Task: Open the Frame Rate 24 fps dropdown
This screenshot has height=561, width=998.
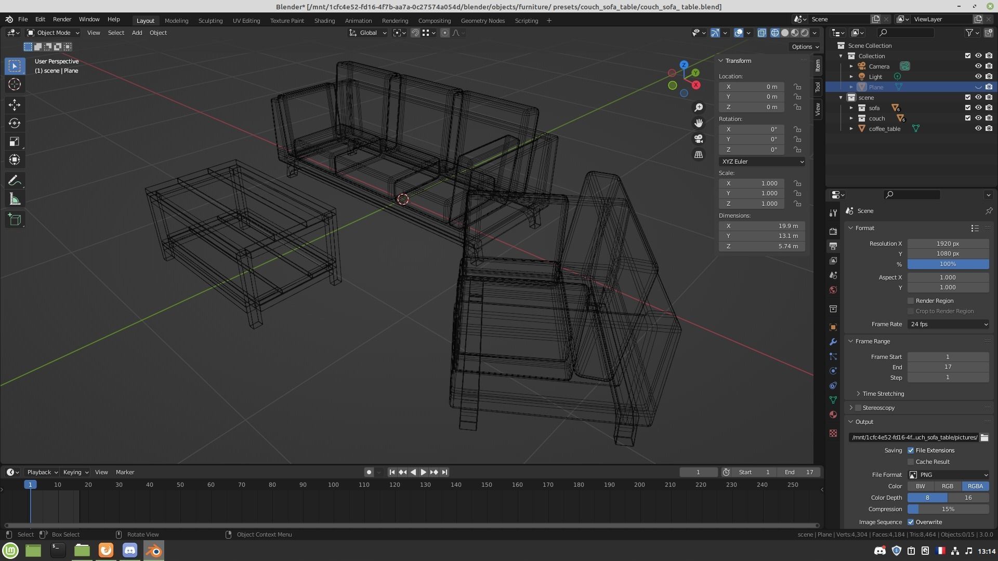Action: (948, 324)
